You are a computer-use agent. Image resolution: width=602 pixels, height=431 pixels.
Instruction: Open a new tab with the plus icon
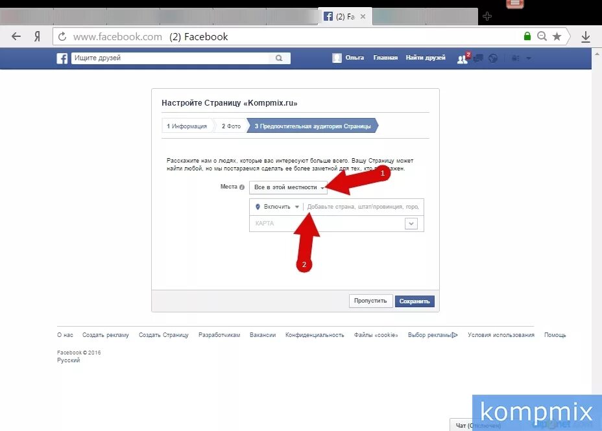pos(487,16)
